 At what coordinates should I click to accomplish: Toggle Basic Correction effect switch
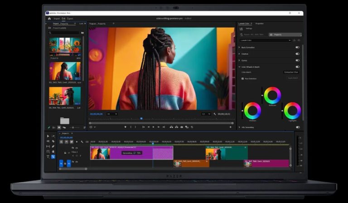coord(297,47)
